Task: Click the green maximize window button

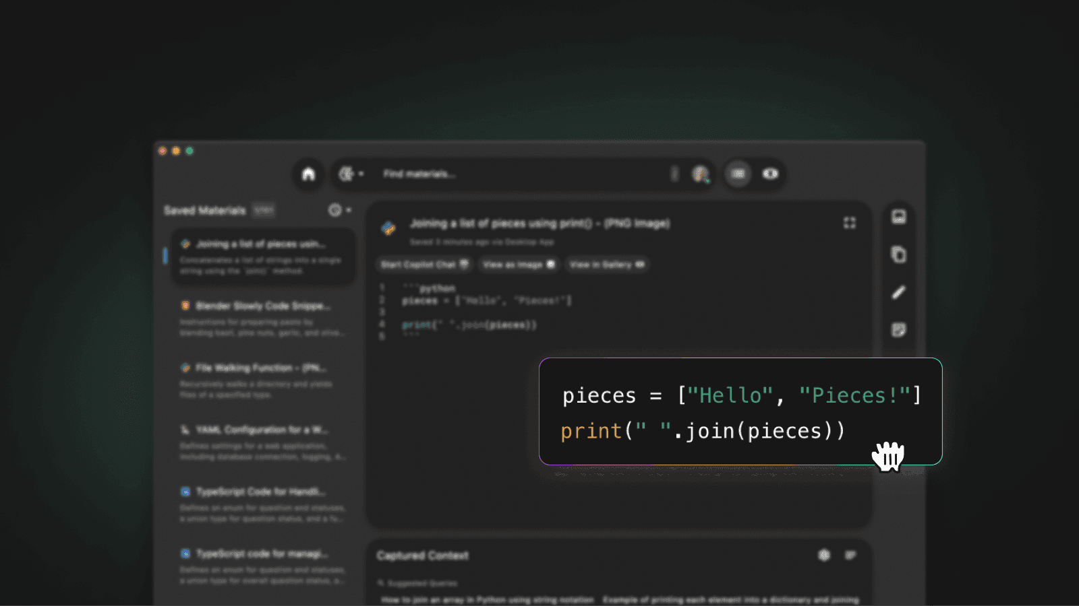Action: pyautogui.click(x=189, y=151)
